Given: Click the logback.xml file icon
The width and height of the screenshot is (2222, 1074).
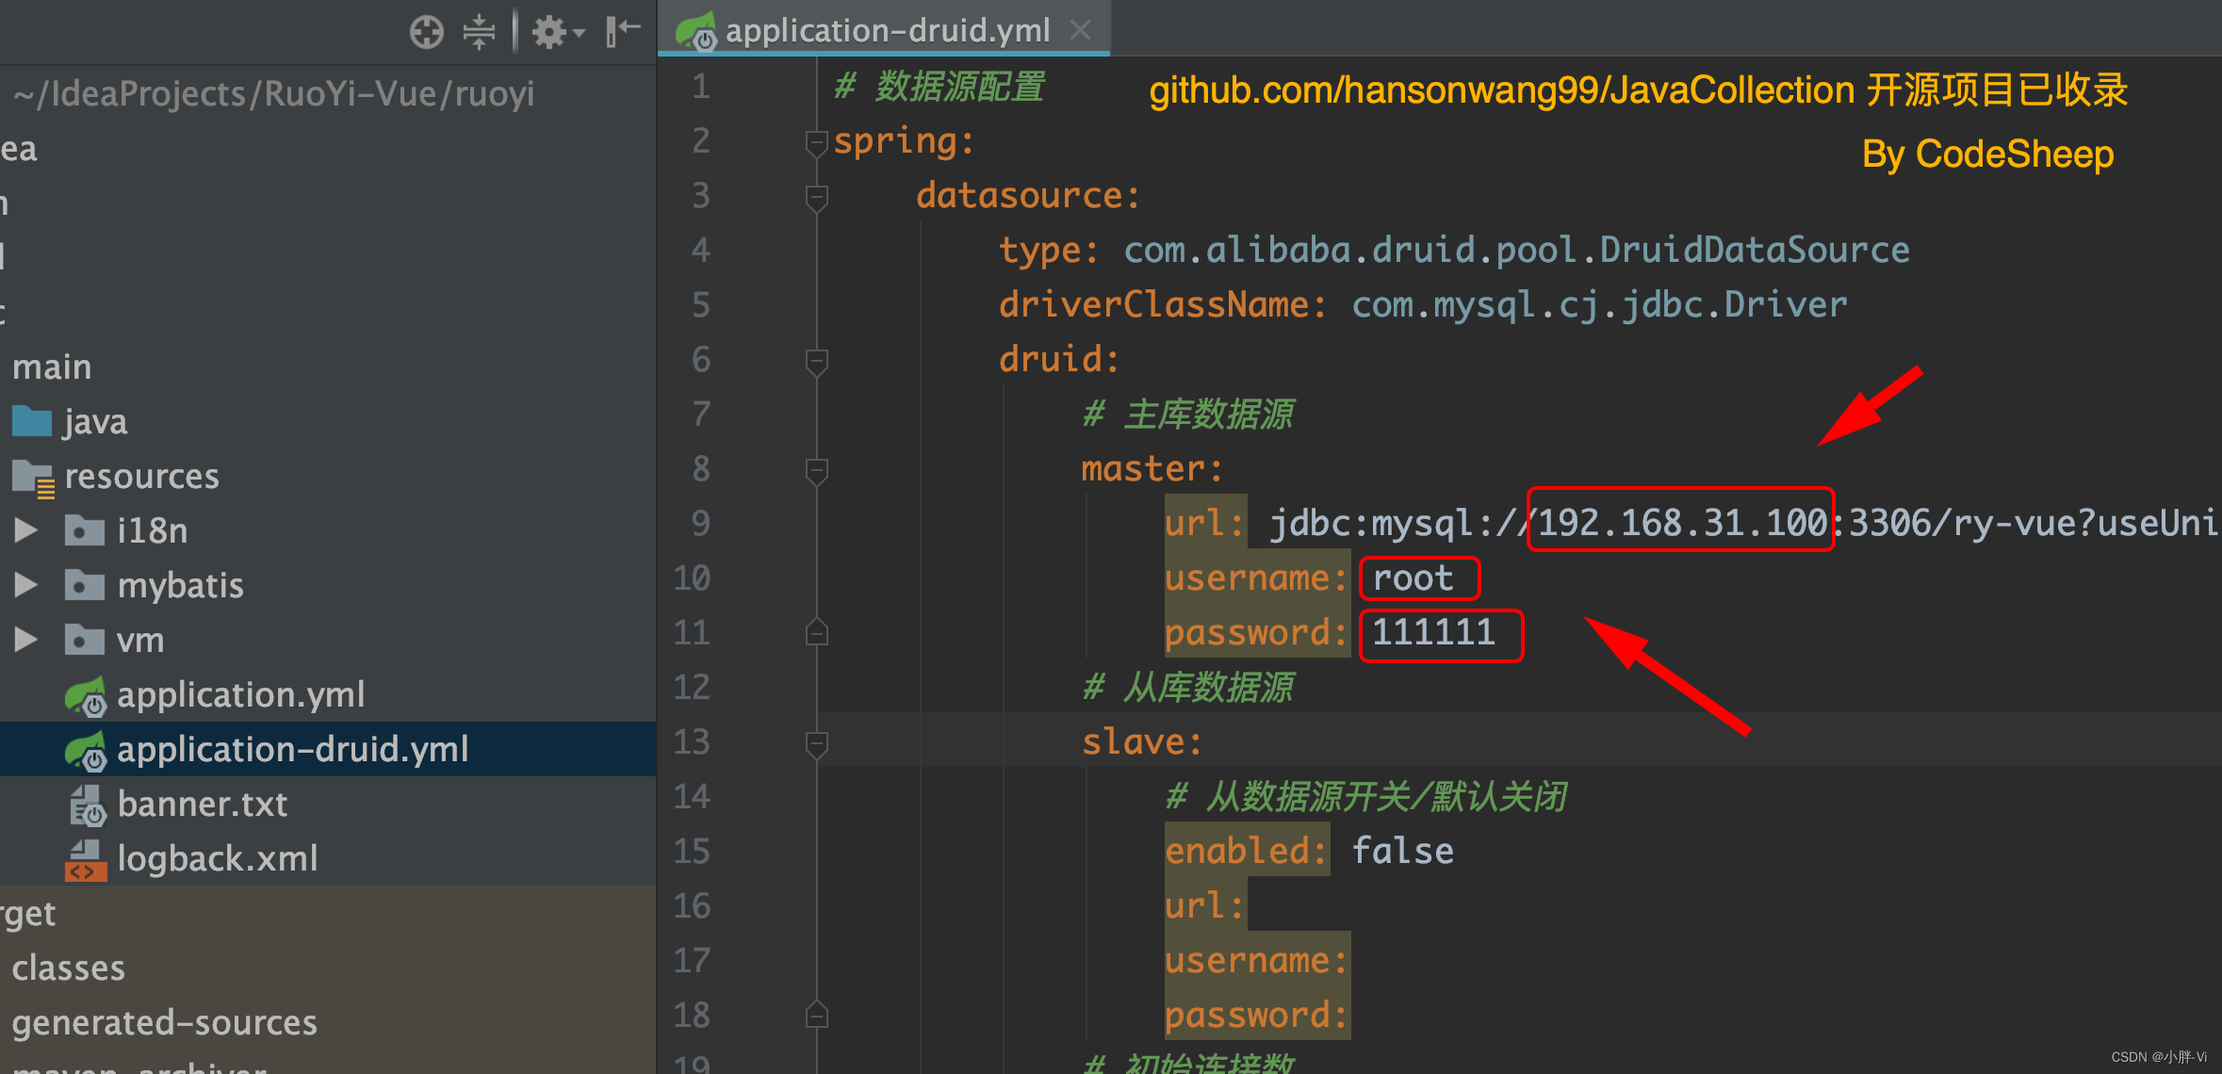Looking at the screenshot, I should point(85,859).
